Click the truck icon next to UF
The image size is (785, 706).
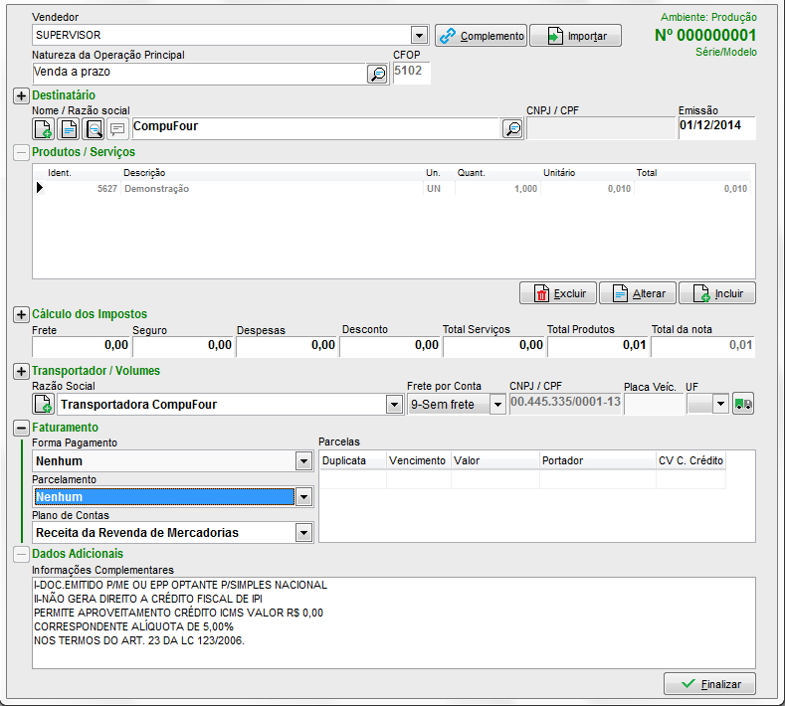click(x=742, y=404)
